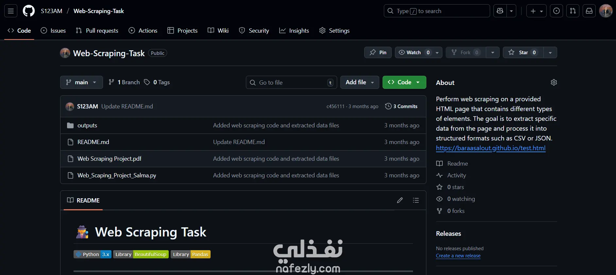Open the baraasalout.github.io/test.html link
616x275 pixels.
(x=491, y=148)
